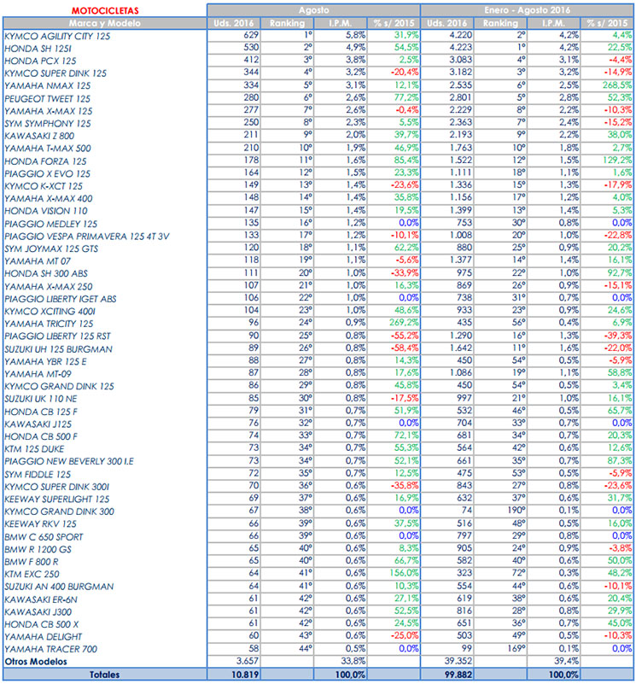
Task: Select KYMCO SUPER DINK 125 model name
Action: [x=55, y=73]
